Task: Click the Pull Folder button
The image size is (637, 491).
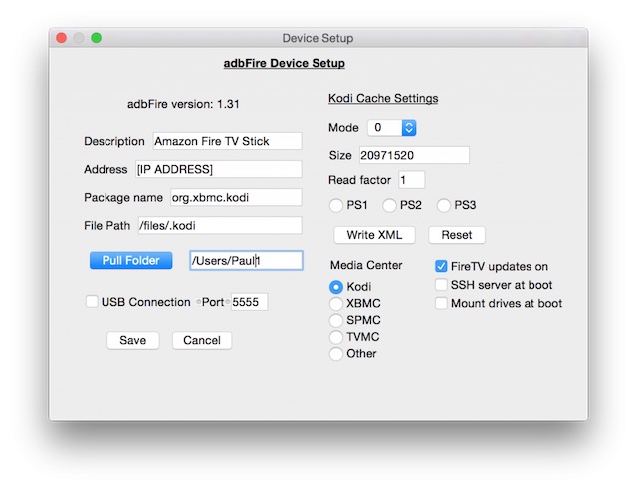Action: point(130,260)
